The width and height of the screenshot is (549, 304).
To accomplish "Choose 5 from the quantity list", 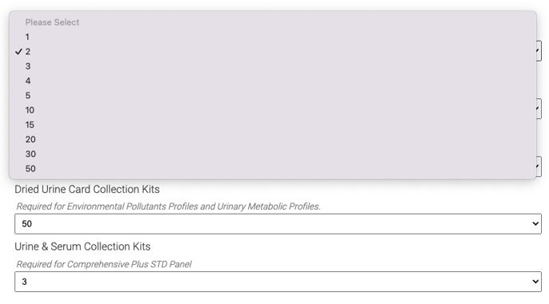I will point(273,96).
